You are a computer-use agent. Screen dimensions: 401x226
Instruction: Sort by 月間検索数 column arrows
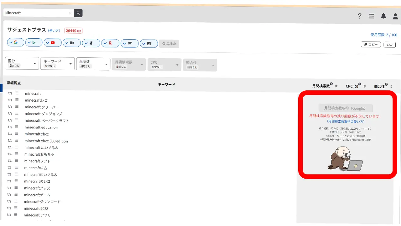pyautogui.click(x=336, y=86)
